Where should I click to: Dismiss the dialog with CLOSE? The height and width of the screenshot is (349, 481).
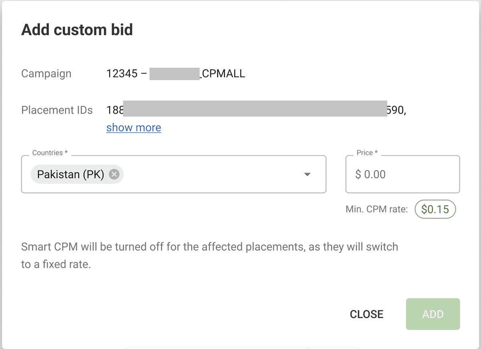tap(366, 314)
